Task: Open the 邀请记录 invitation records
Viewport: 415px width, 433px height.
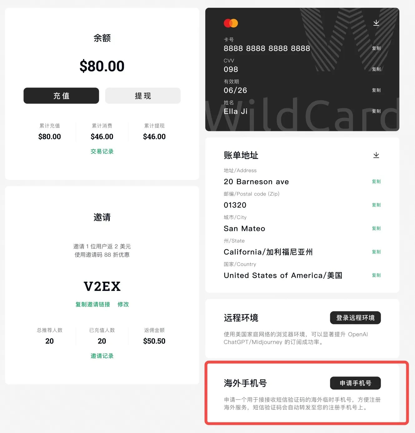Action: click(x=102, y=356)
